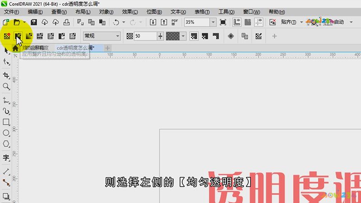
Task: Click snap off icon beside 贴齐
Action: (273, 22)
